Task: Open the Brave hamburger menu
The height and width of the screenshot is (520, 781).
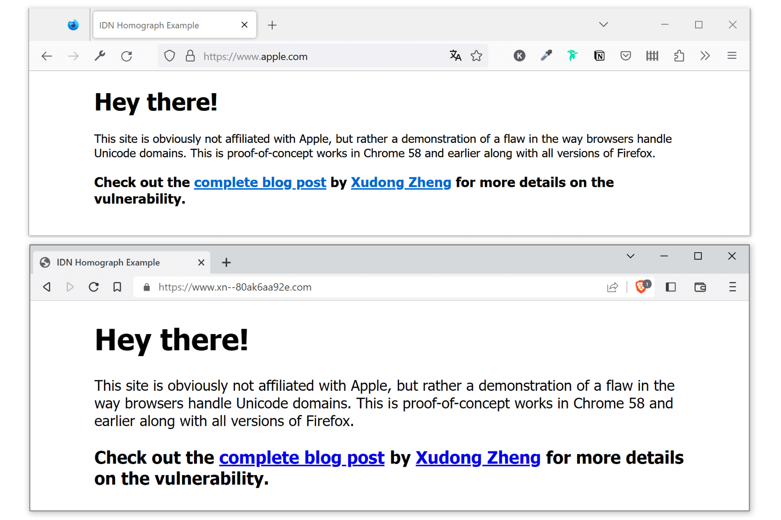Action: point(732,287)
